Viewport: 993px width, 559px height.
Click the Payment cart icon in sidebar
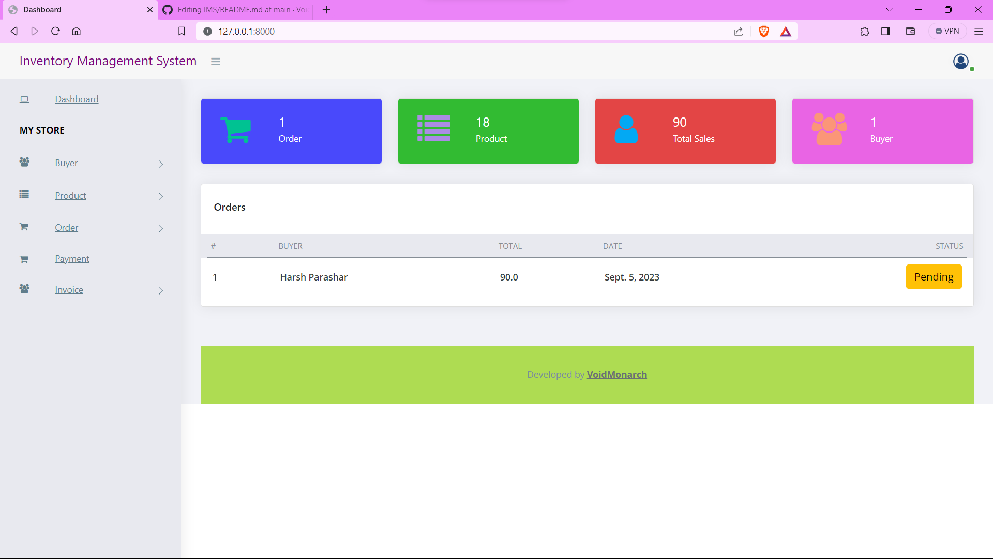coord(24,259)
